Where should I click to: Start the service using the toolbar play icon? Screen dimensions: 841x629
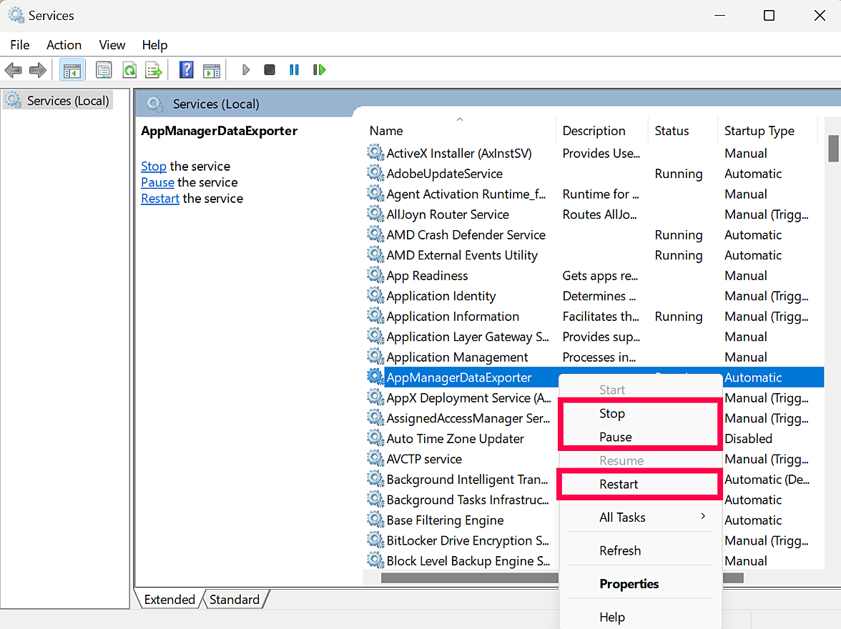coord(246,69)
